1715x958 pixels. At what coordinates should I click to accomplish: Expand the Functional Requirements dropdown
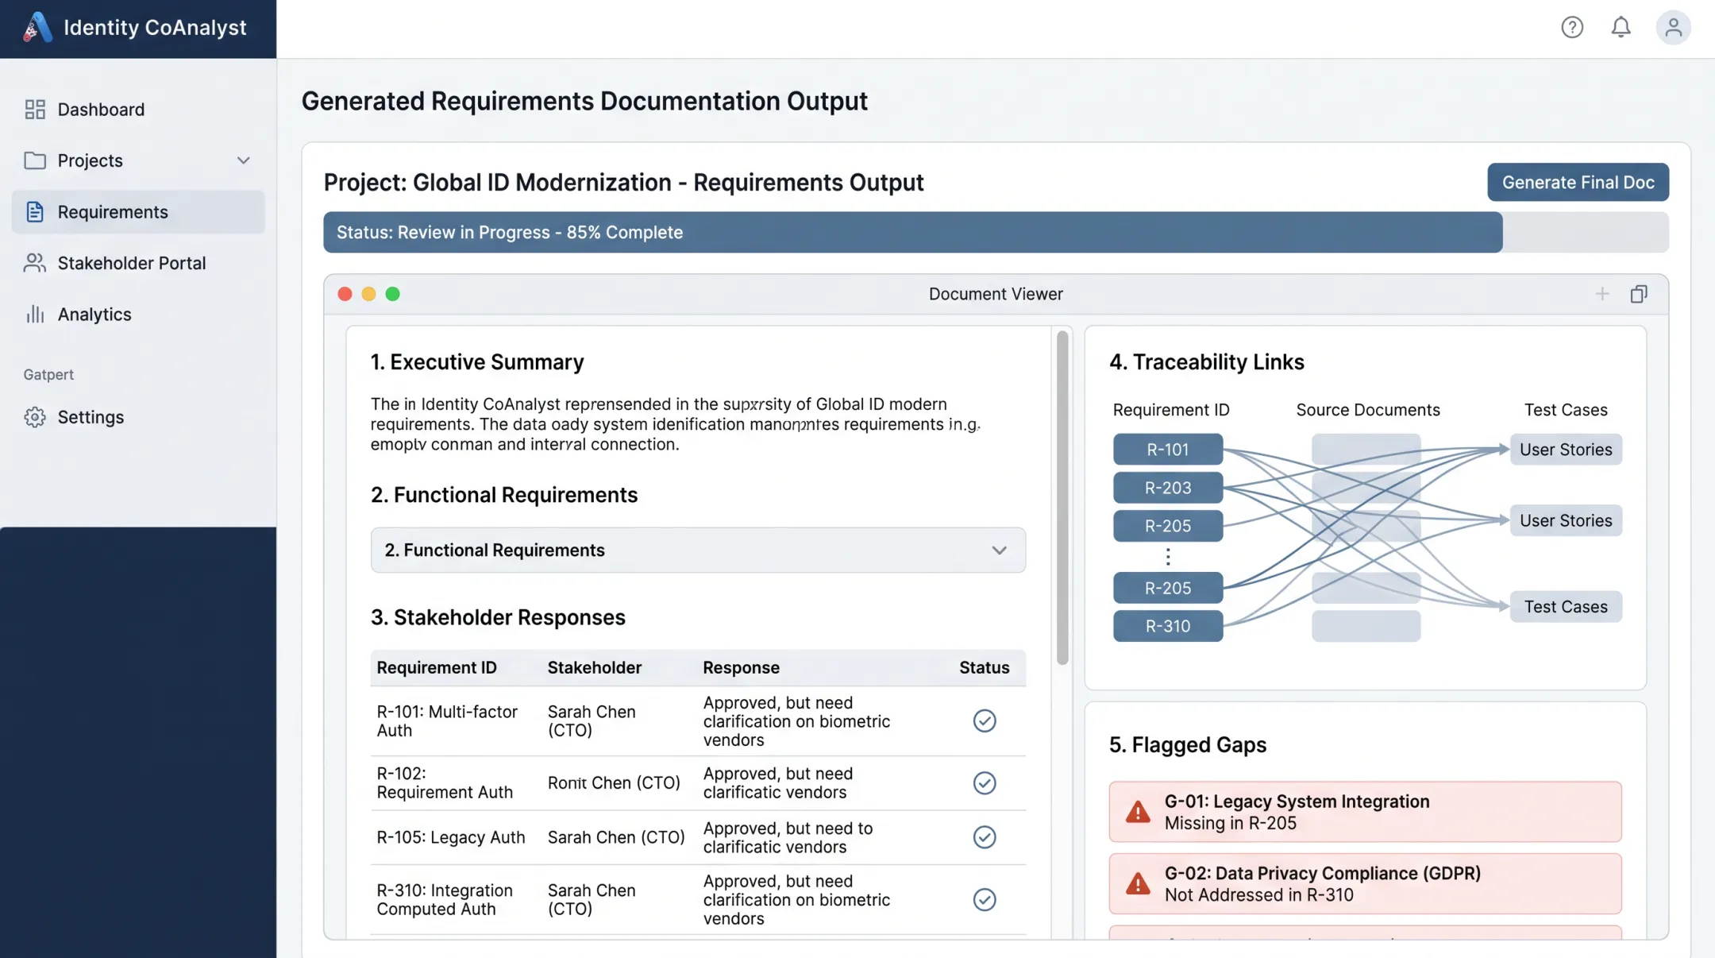698,550
